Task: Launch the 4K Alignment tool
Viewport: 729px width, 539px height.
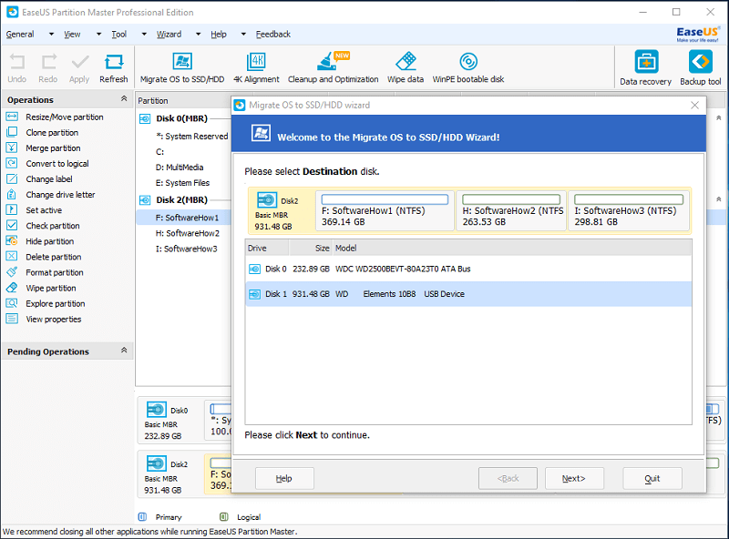Action: (x=256, y=68)
